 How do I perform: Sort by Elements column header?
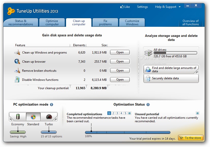tap(79, 45)
